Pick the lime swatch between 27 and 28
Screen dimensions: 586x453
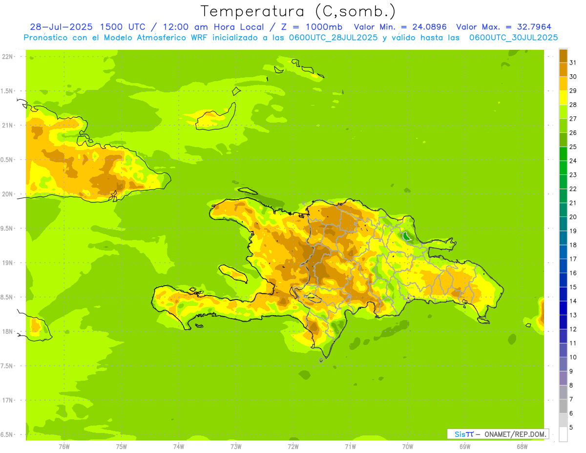(x=563, y=111)
